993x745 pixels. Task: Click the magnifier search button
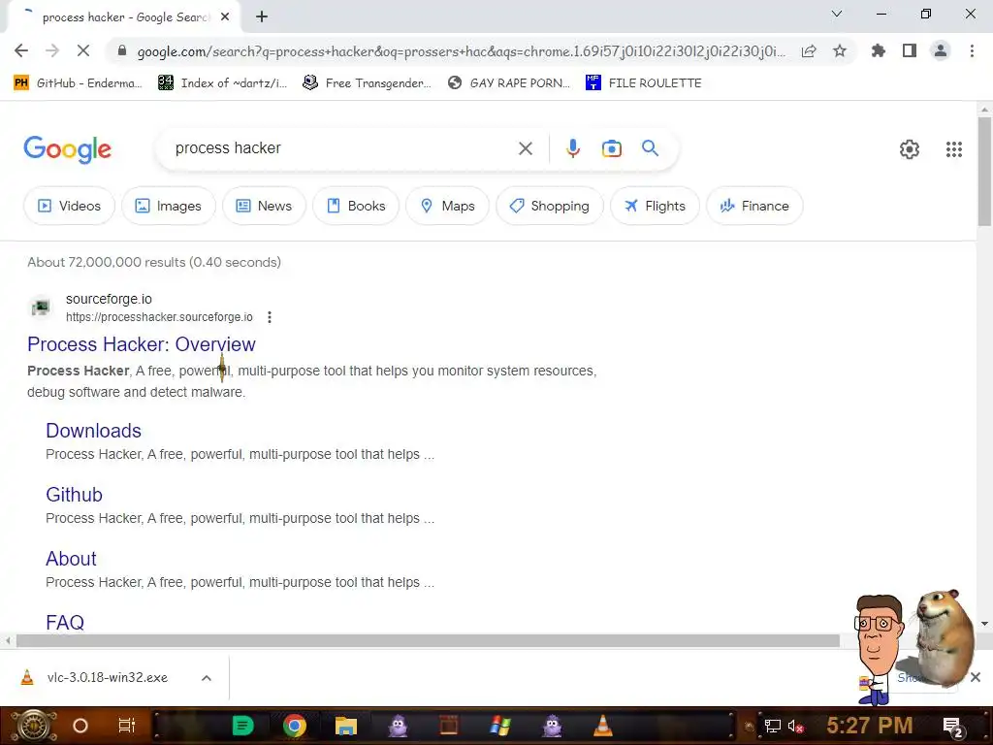point(650,148)
